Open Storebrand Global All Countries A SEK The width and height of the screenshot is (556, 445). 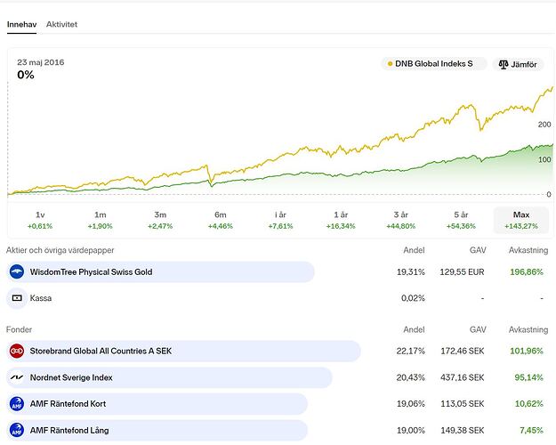coord(278,352)
